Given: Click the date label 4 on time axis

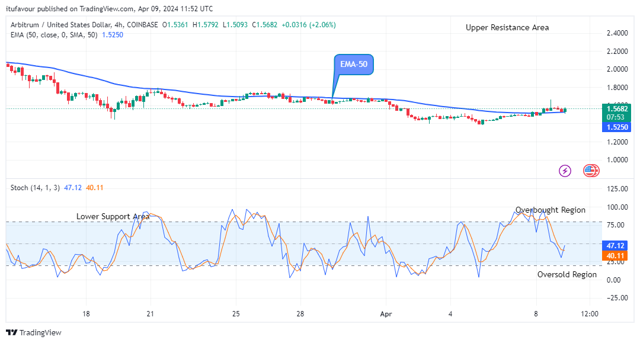Looking at the screenshot, I should tap(450, 313).
